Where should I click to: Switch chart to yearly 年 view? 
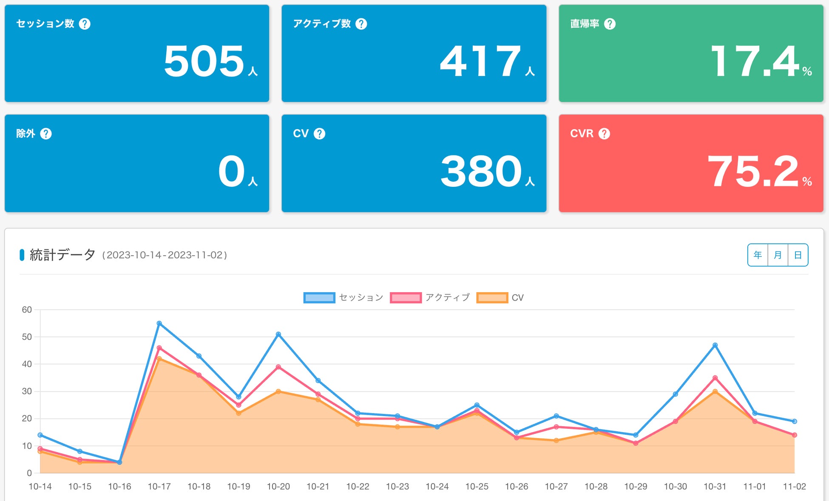coord(758,255)
